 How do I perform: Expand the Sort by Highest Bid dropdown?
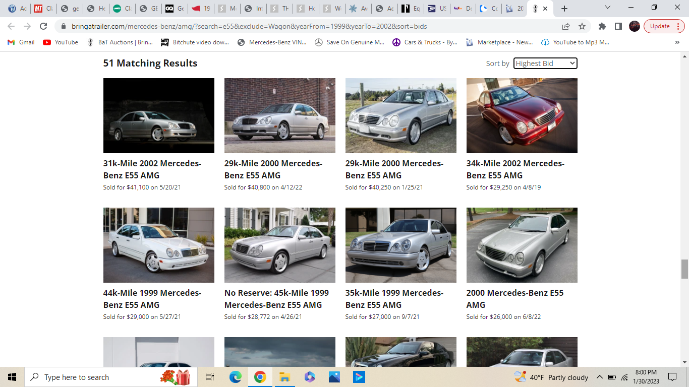click(545, 63)
